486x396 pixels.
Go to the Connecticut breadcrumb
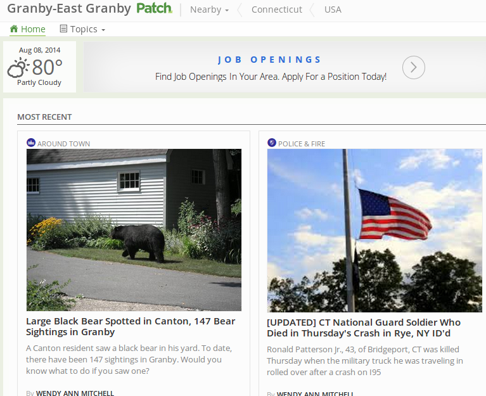[276, 10]
